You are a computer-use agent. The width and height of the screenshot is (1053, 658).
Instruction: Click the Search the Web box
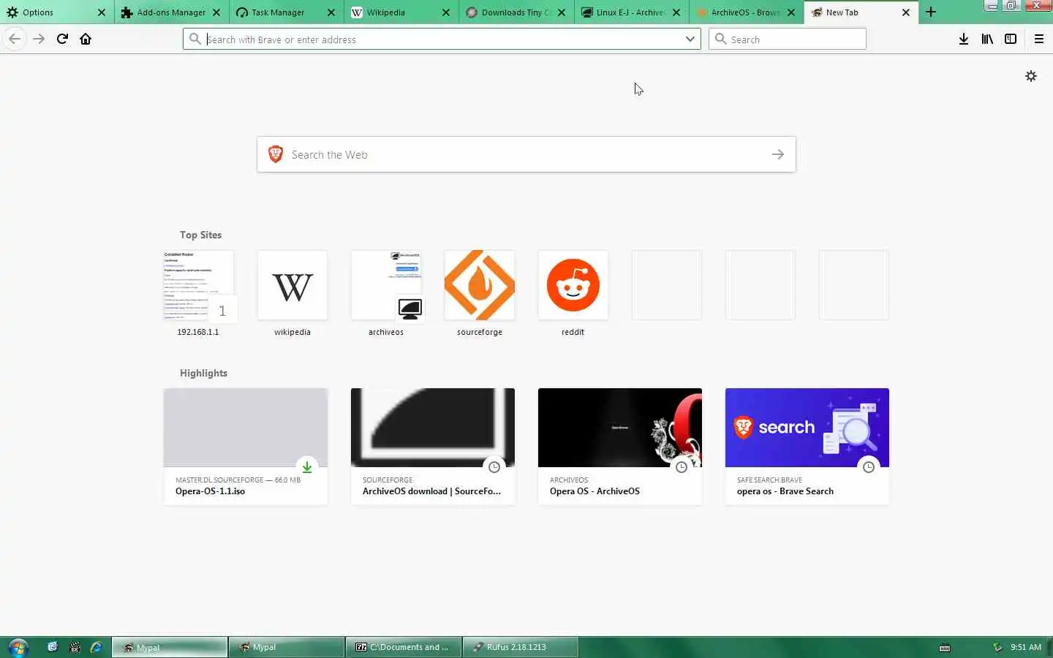526,154
